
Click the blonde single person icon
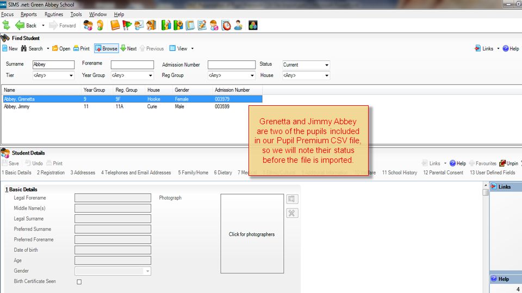[x=100, y=26]
